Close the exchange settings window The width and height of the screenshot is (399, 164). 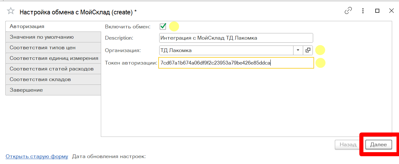[x=391, y=11]
